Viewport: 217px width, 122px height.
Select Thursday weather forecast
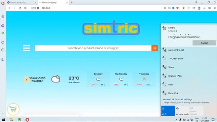[144, 79]
